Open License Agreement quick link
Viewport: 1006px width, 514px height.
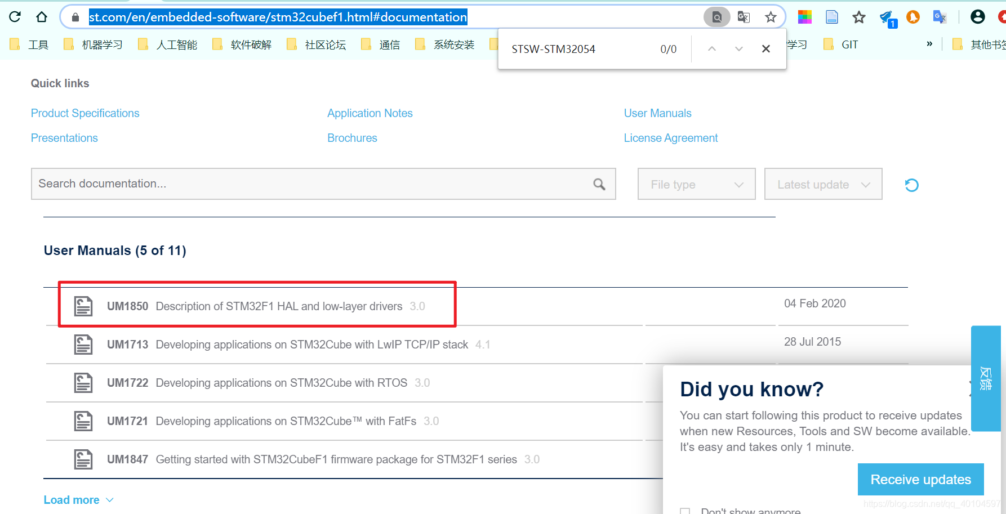tap(671, 138)
